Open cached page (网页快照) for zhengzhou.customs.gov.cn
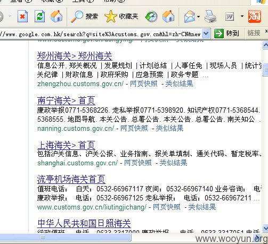The width and height of the screenshot is (268, 244). pyautogui.click(x=144, y=83)
